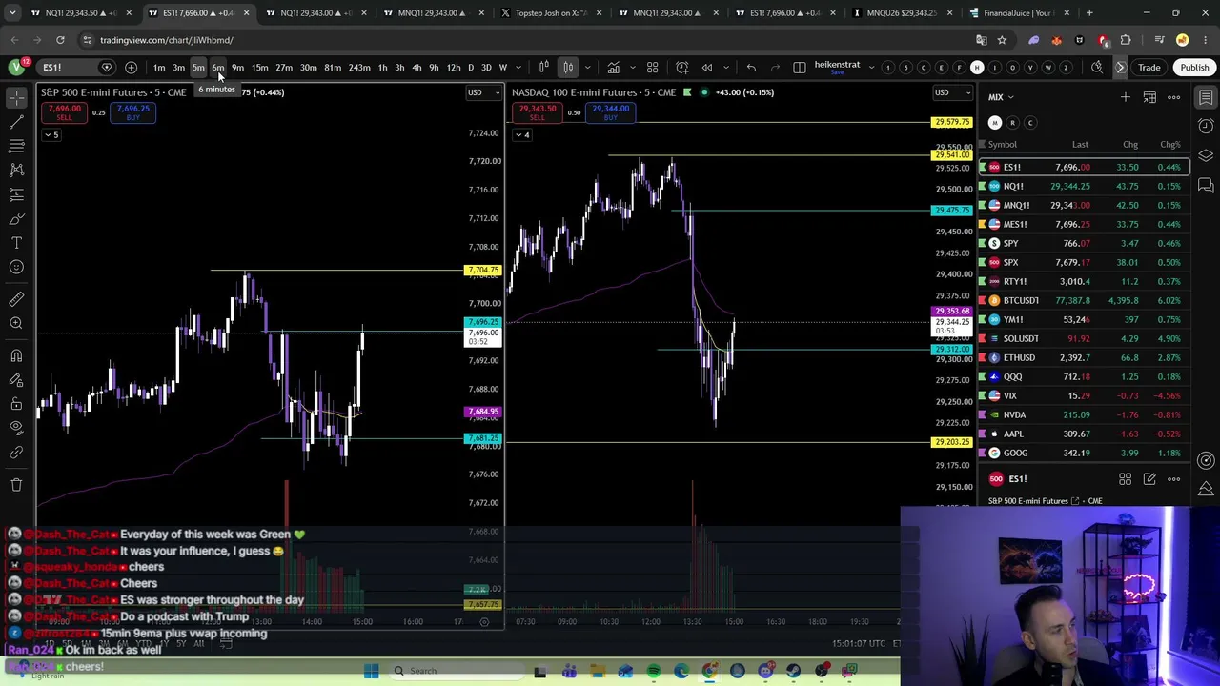Select the brush drawing tool
The width and height of the screenshot is (1220, 686).
16,219
